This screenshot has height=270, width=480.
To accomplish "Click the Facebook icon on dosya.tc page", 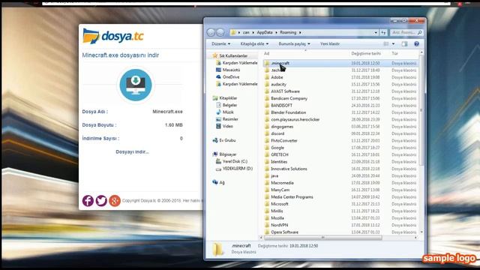I will (x=88, y=201).
